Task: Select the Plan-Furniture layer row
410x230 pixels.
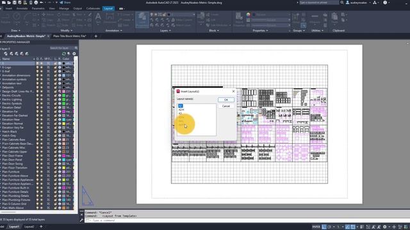Action: pos(37,172)
